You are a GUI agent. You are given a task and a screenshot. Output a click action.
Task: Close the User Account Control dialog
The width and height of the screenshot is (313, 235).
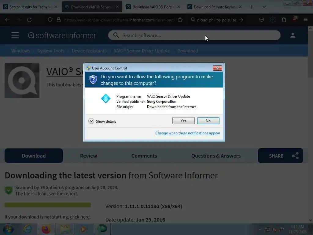217,68
